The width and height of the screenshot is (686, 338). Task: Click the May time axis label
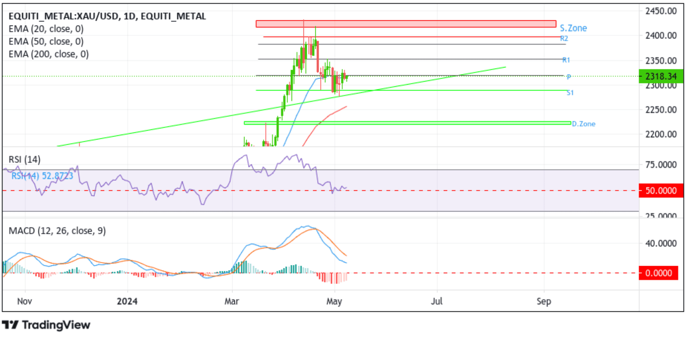(334, 302)
